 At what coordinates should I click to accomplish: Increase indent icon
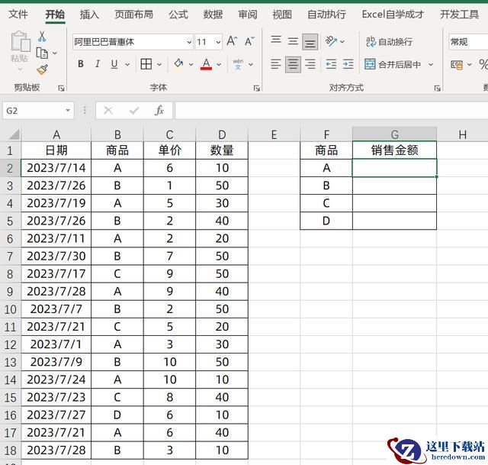pyautogui.click(x=348, y=64)
